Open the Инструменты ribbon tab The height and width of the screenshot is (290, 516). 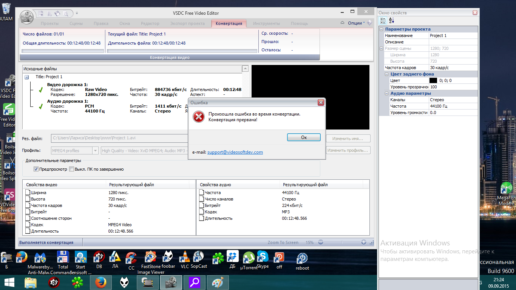pyautogui.click(x=267, y=23)
